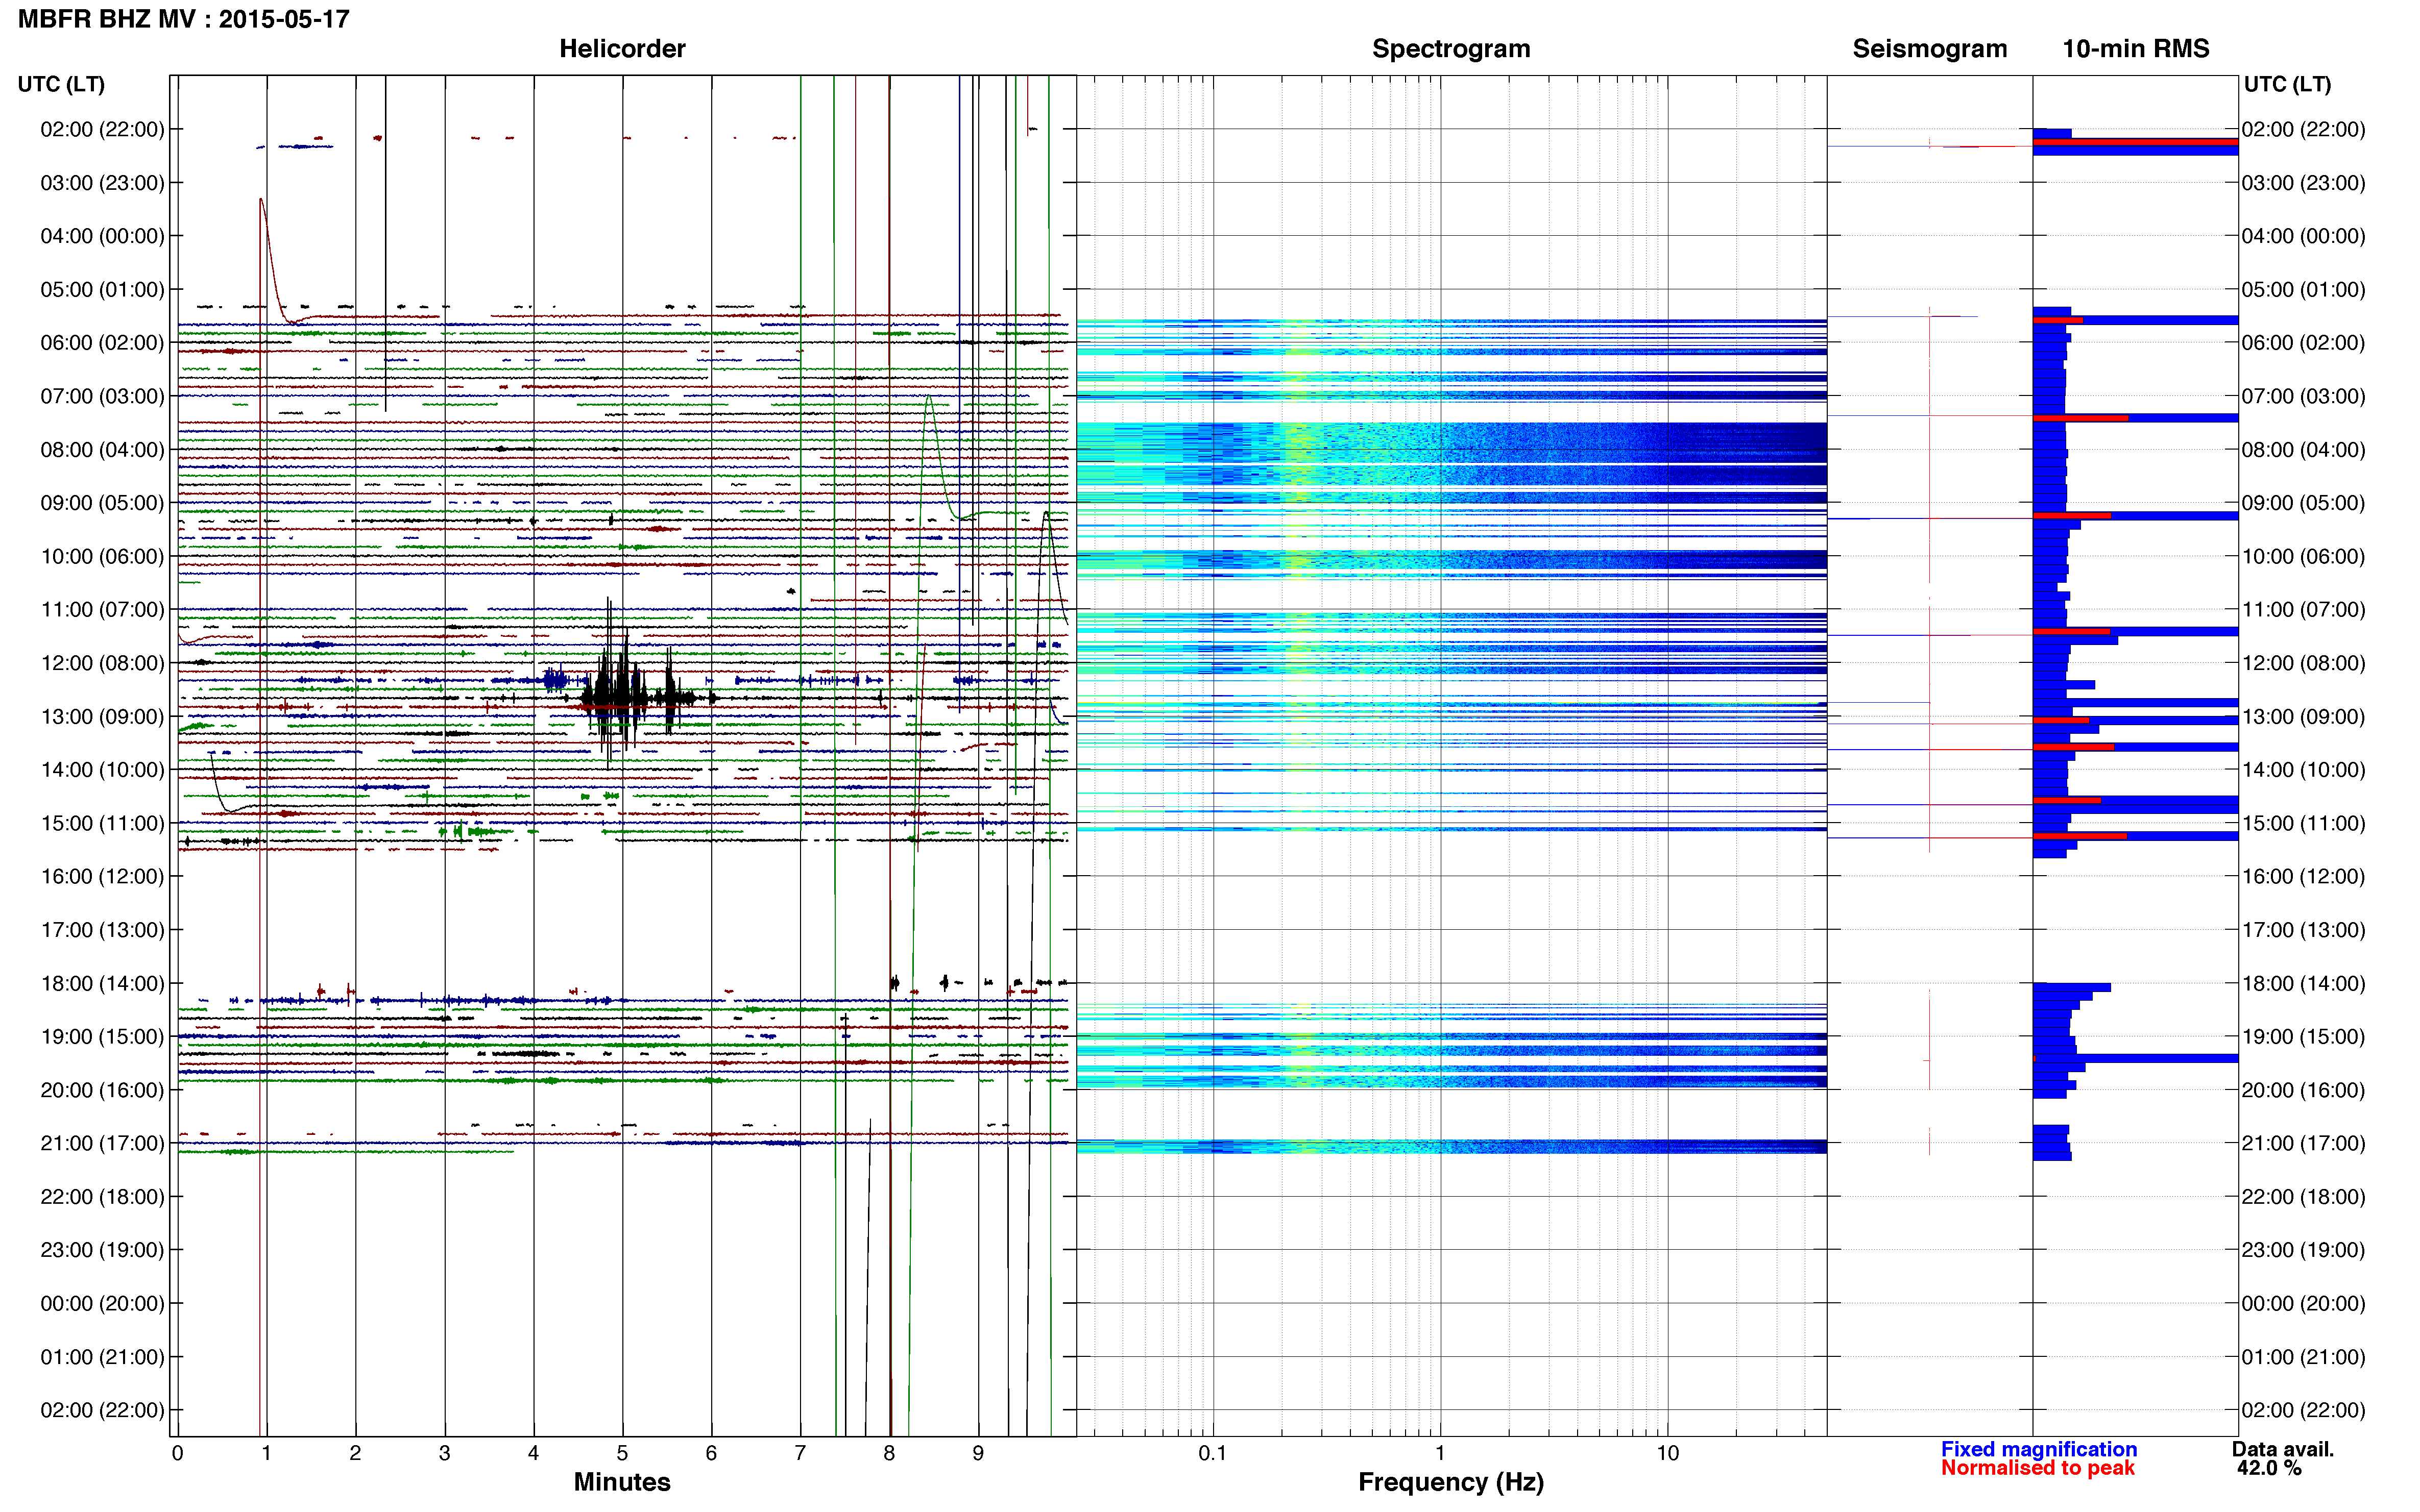Screen dimensions: 2420x1512
Task: Click the 'Minutes' x-axis label
Action: pyautogui.click(x=622, y=1482)
